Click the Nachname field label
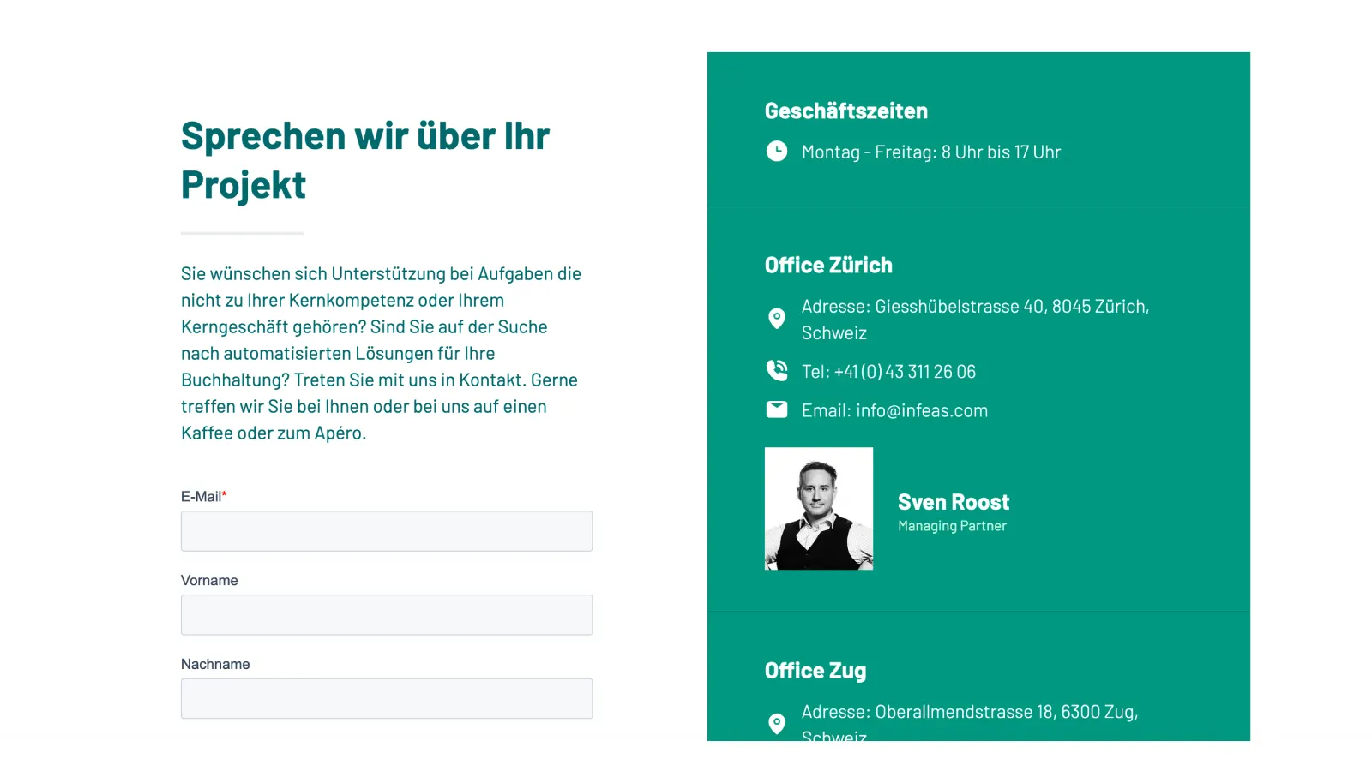 click(x=215, y=665)
